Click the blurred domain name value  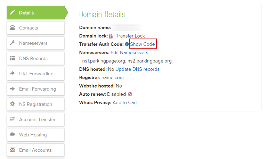(x=127, y=28)
